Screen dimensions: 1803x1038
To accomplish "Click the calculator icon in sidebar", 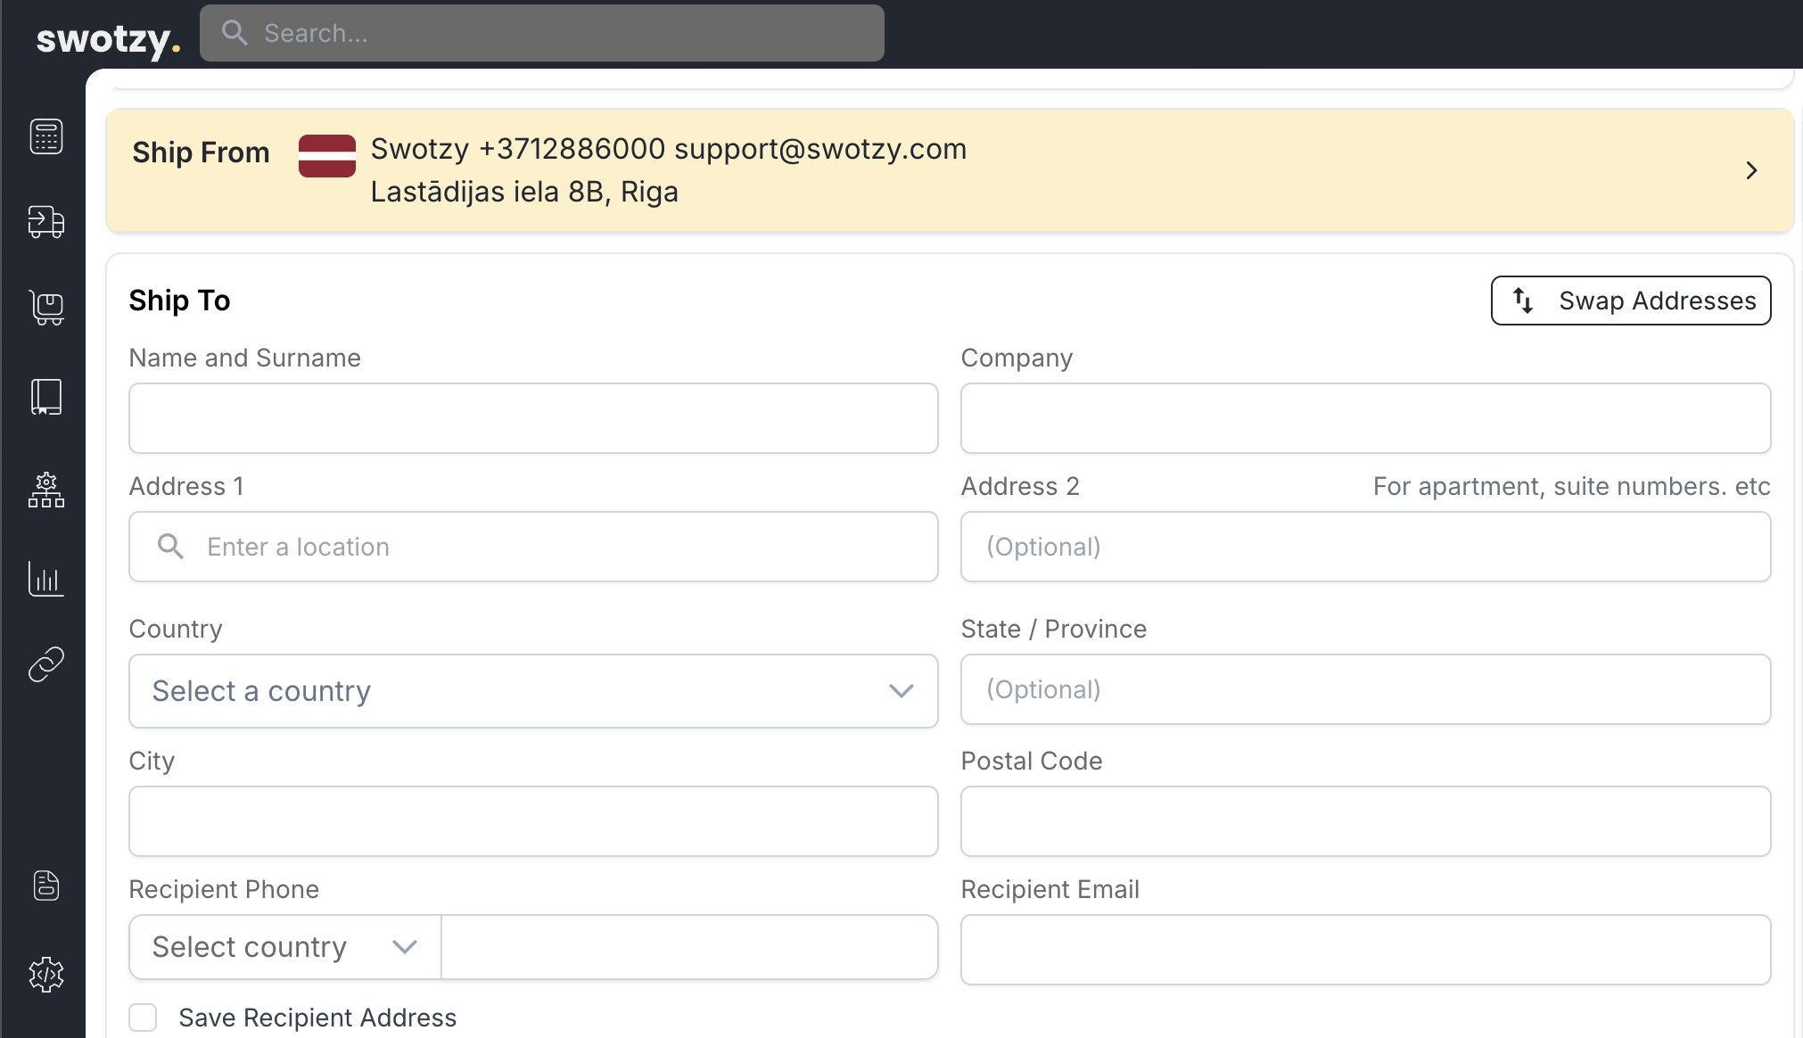I will [x=45, y=136].
